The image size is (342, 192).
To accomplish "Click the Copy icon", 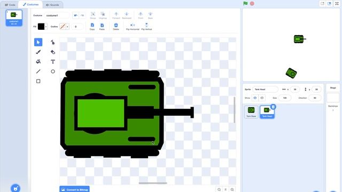I will tap(92, 27).
